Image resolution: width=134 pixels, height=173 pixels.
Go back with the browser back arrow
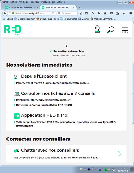coord(5,13)
